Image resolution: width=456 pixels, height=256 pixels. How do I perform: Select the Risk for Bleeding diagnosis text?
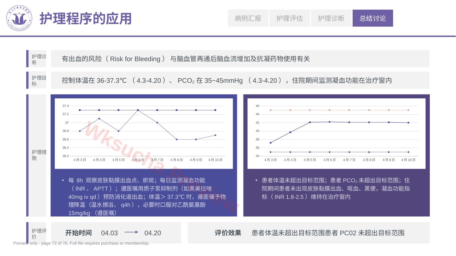(x=186, y=59)
